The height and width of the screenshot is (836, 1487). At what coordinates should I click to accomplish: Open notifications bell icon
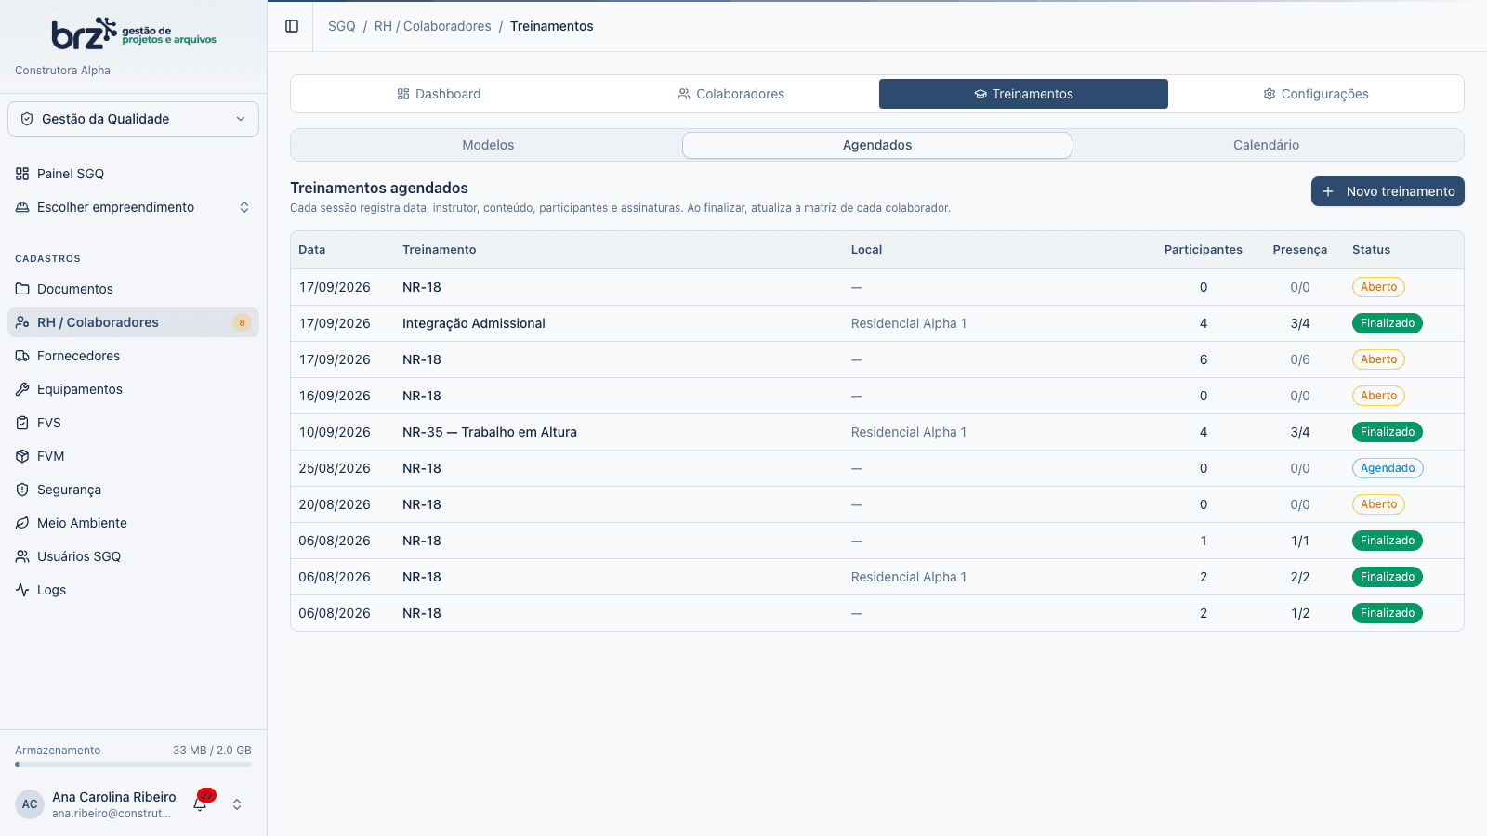[x=200, y=803]
